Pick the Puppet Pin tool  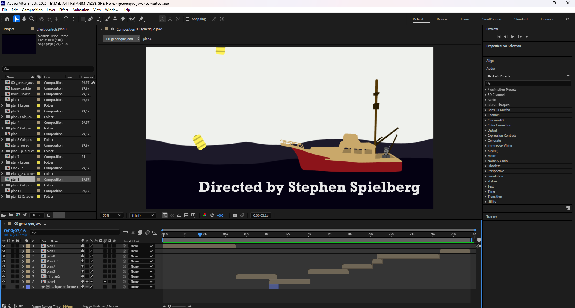tap(141, 19)
